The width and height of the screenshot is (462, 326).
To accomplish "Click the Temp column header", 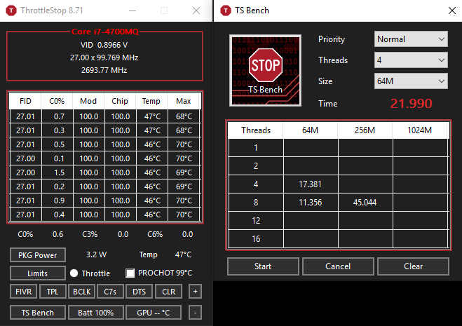I will point(151,101).
